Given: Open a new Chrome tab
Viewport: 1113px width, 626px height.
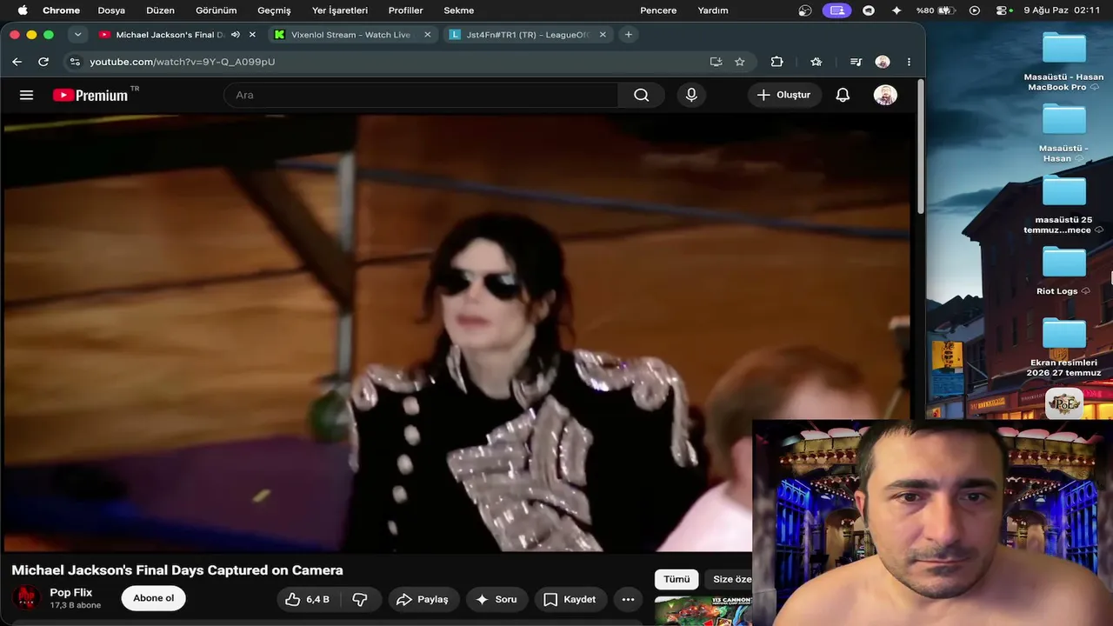Looking at the screenshot, I should point(629,35).
